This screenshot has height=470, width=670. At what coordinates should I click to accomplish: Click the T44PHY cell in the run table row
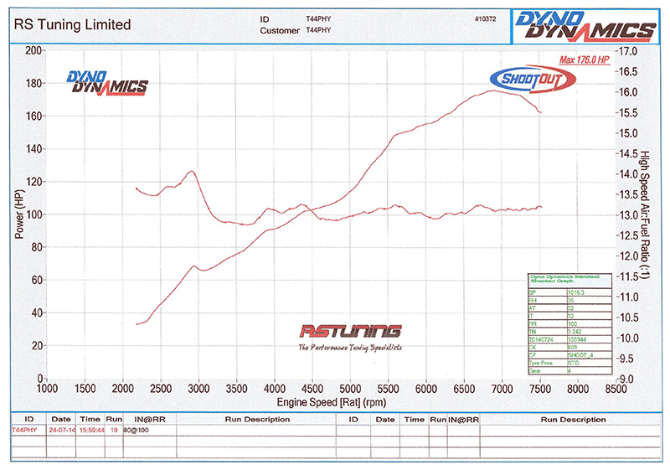tap(24, 430)
